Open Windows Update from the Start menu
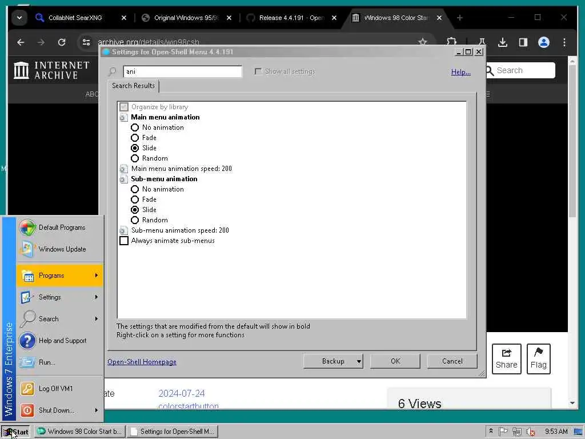Viewport: 585px width, 439px height. pos(59,249)
